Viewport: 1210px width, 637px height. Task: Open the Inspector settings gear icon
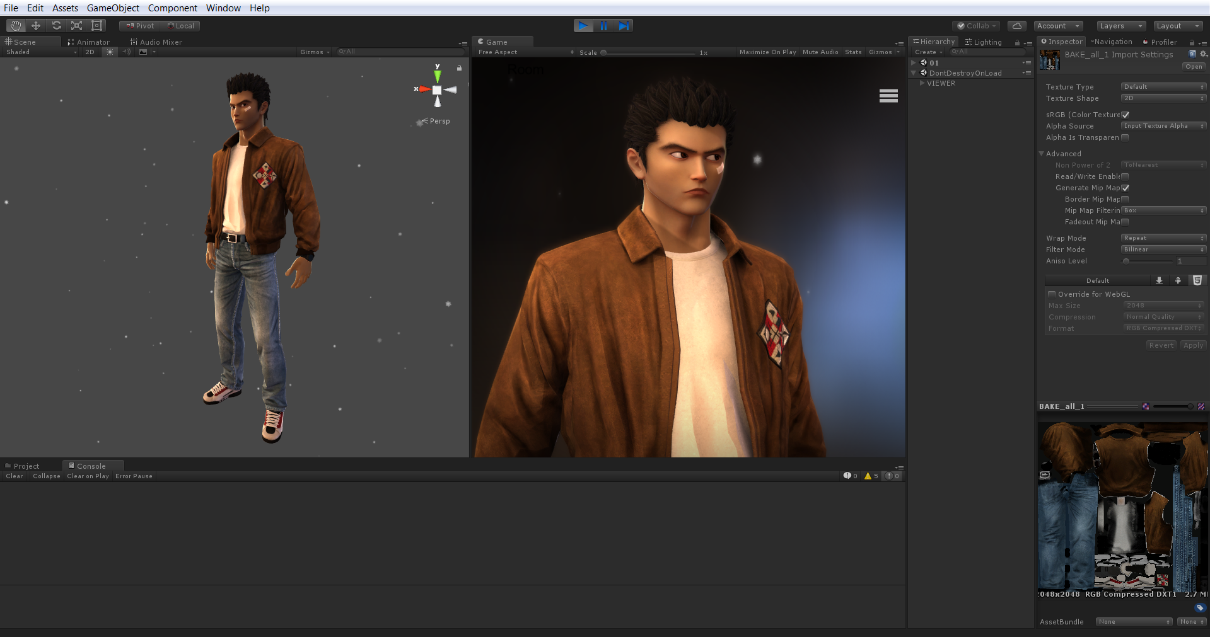(1203, 54)
